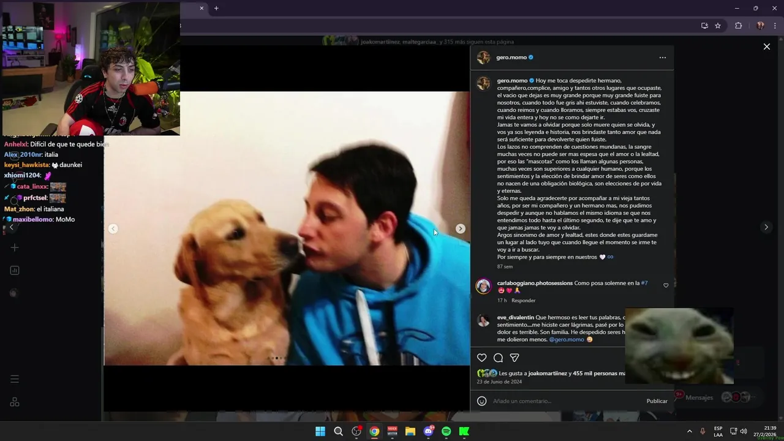Image resolution: width=784 pixels, height=441 pixels.
Task: Open Voicemeeter from the taskbar
Action: pos(392,431)
